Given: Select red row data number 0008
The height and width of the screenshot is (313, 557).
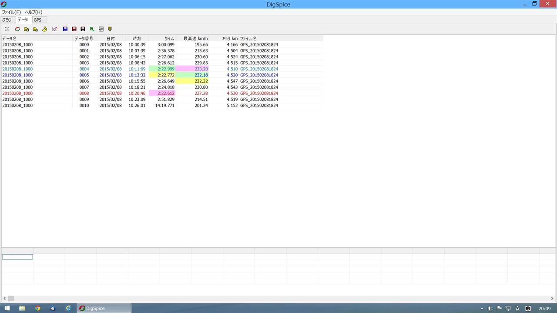Looking at the screenshot, I should tap(84, 93).
